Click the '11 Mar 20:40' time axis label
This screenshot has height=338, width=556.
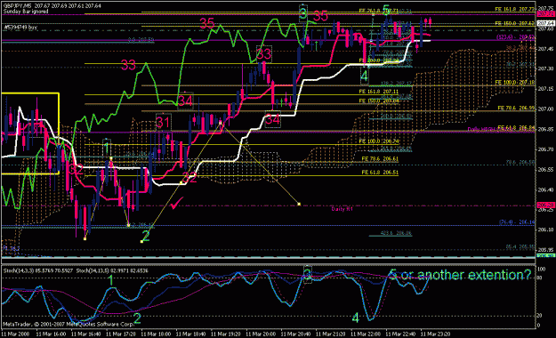(x=295, y=334)
